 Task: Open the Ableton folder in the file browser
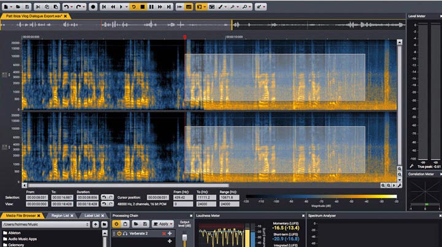(15, 233)
